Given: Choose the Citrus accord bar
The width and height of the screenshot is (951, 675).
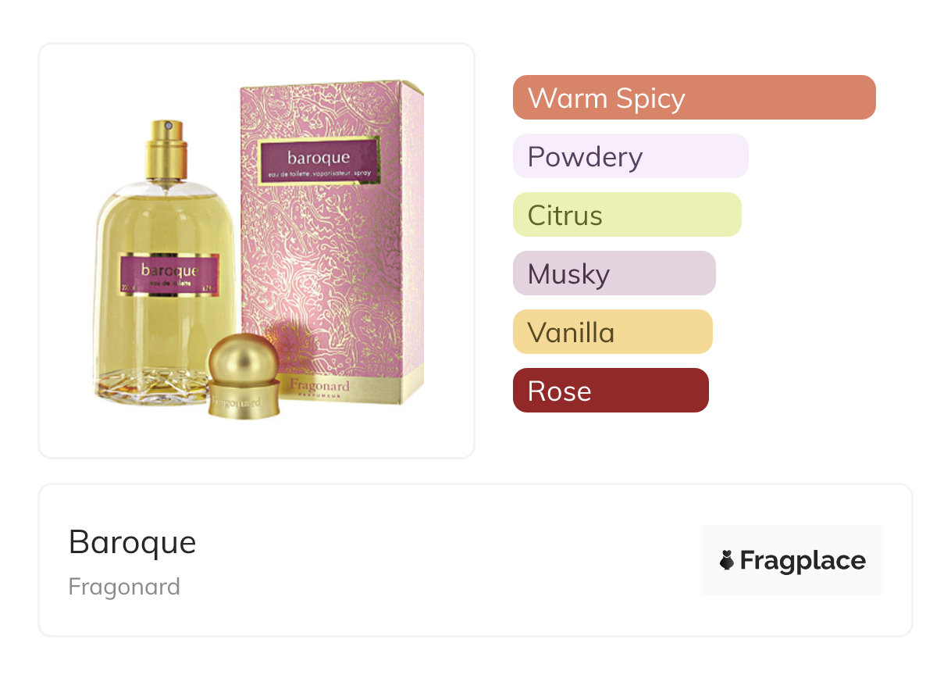Looking at the screenshot, I should (627, 215).
